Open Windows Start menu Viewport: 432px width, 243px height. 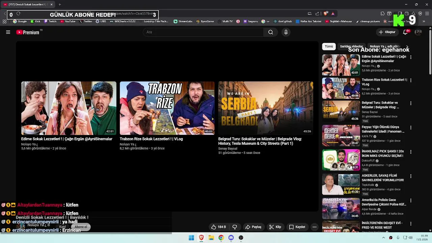pos(191,238)
